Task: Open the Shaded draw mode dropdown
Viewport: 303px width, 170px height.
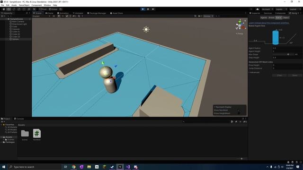Action: pyautogui.click(x=41, y=16)
